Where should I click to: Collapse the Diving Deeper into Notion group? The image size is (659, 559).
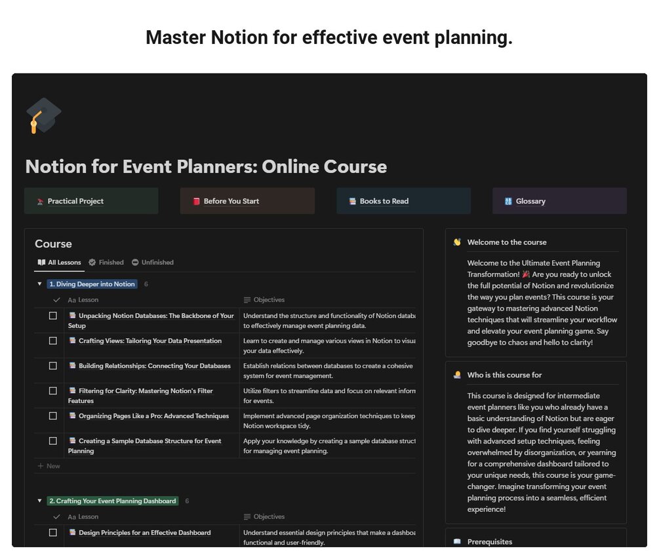(39, 284)
